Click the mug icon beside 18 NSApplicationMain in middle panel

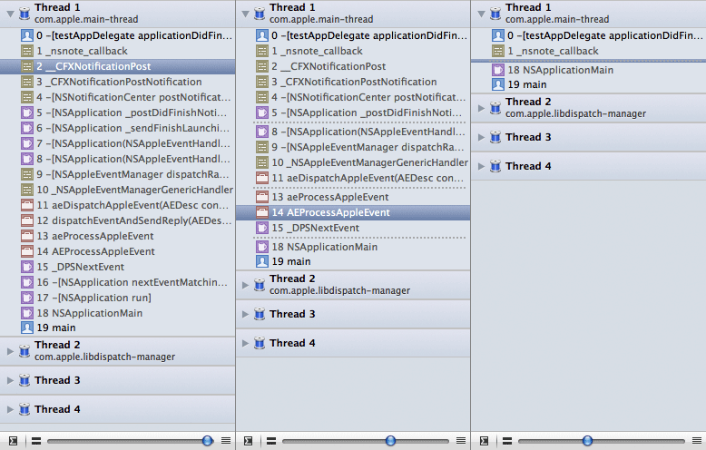point(262,247)
